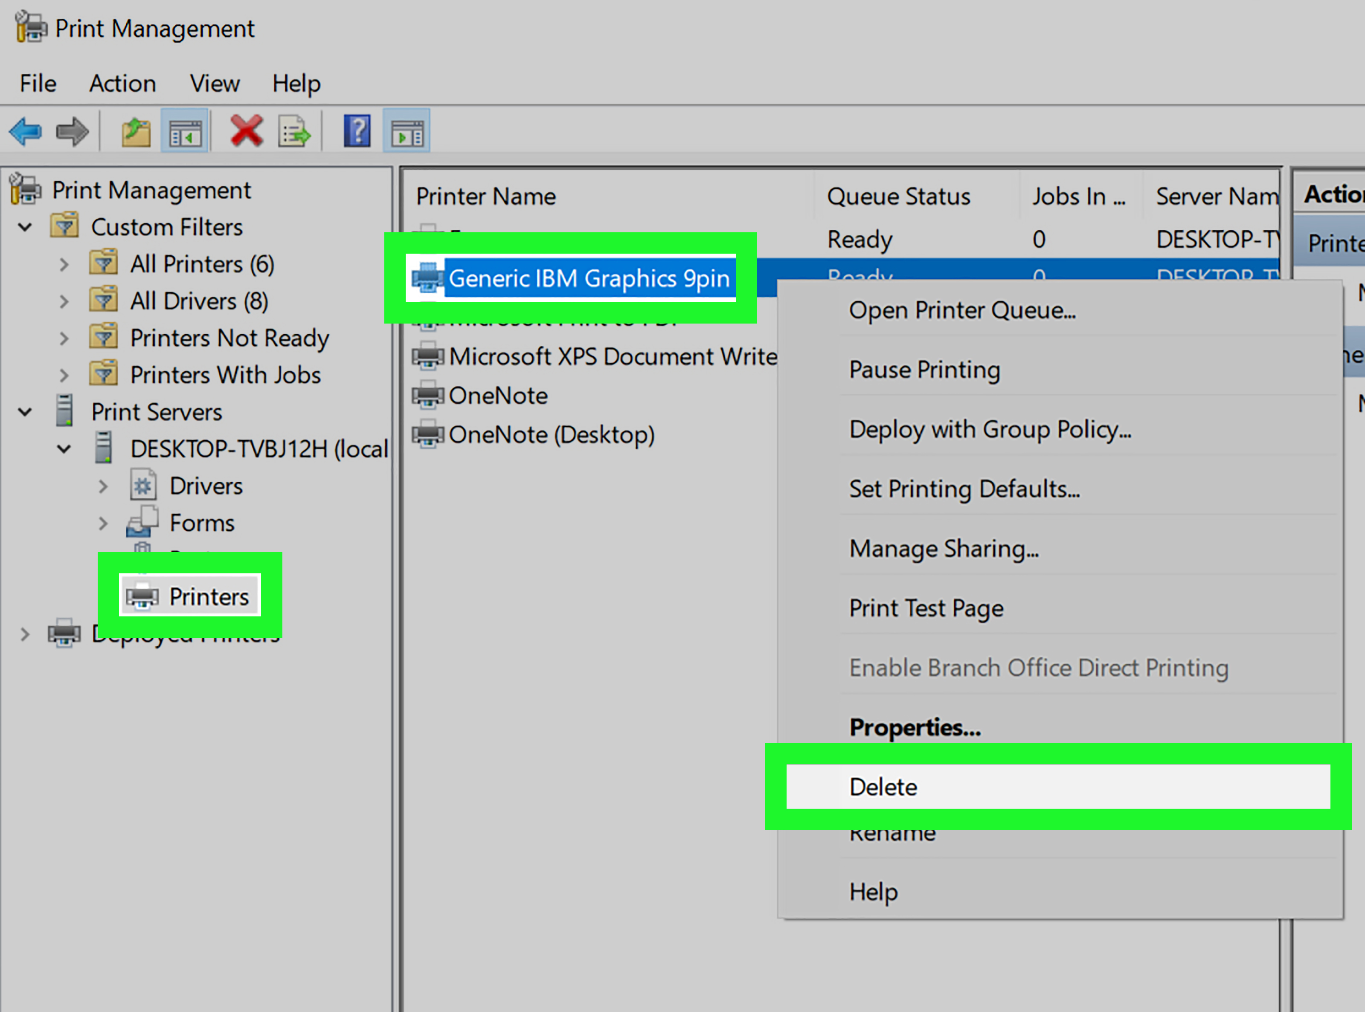Click the Print Servers tower icon
Viewport: 1365px width, 1012px height.
click(64, 411)
